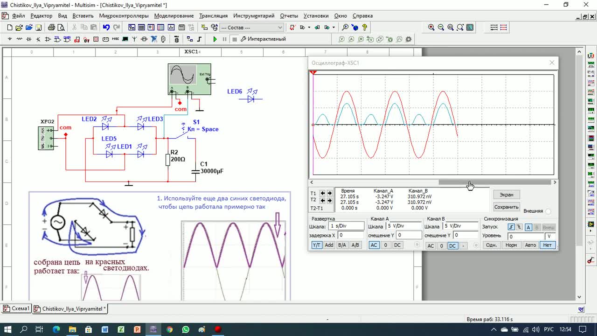Open the Справка menu
597x336 pixels.
pyautogui.click(x=363, y=15)
